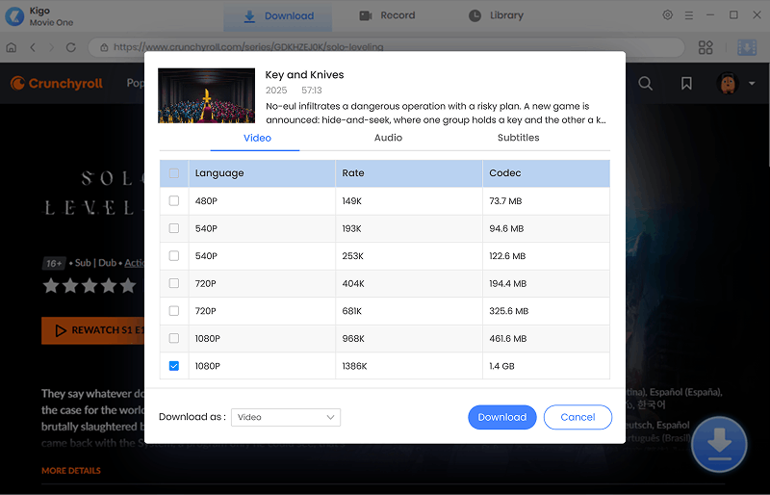
Task: Navigate back with the left arrow
Action: point(33,47)
